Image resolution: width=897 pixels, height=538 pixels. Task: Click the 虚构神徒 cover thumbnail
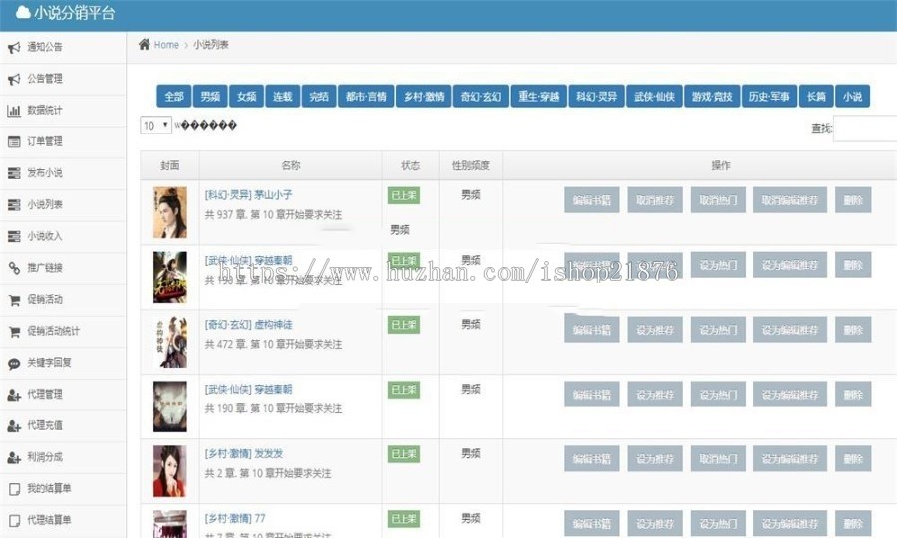169,342
